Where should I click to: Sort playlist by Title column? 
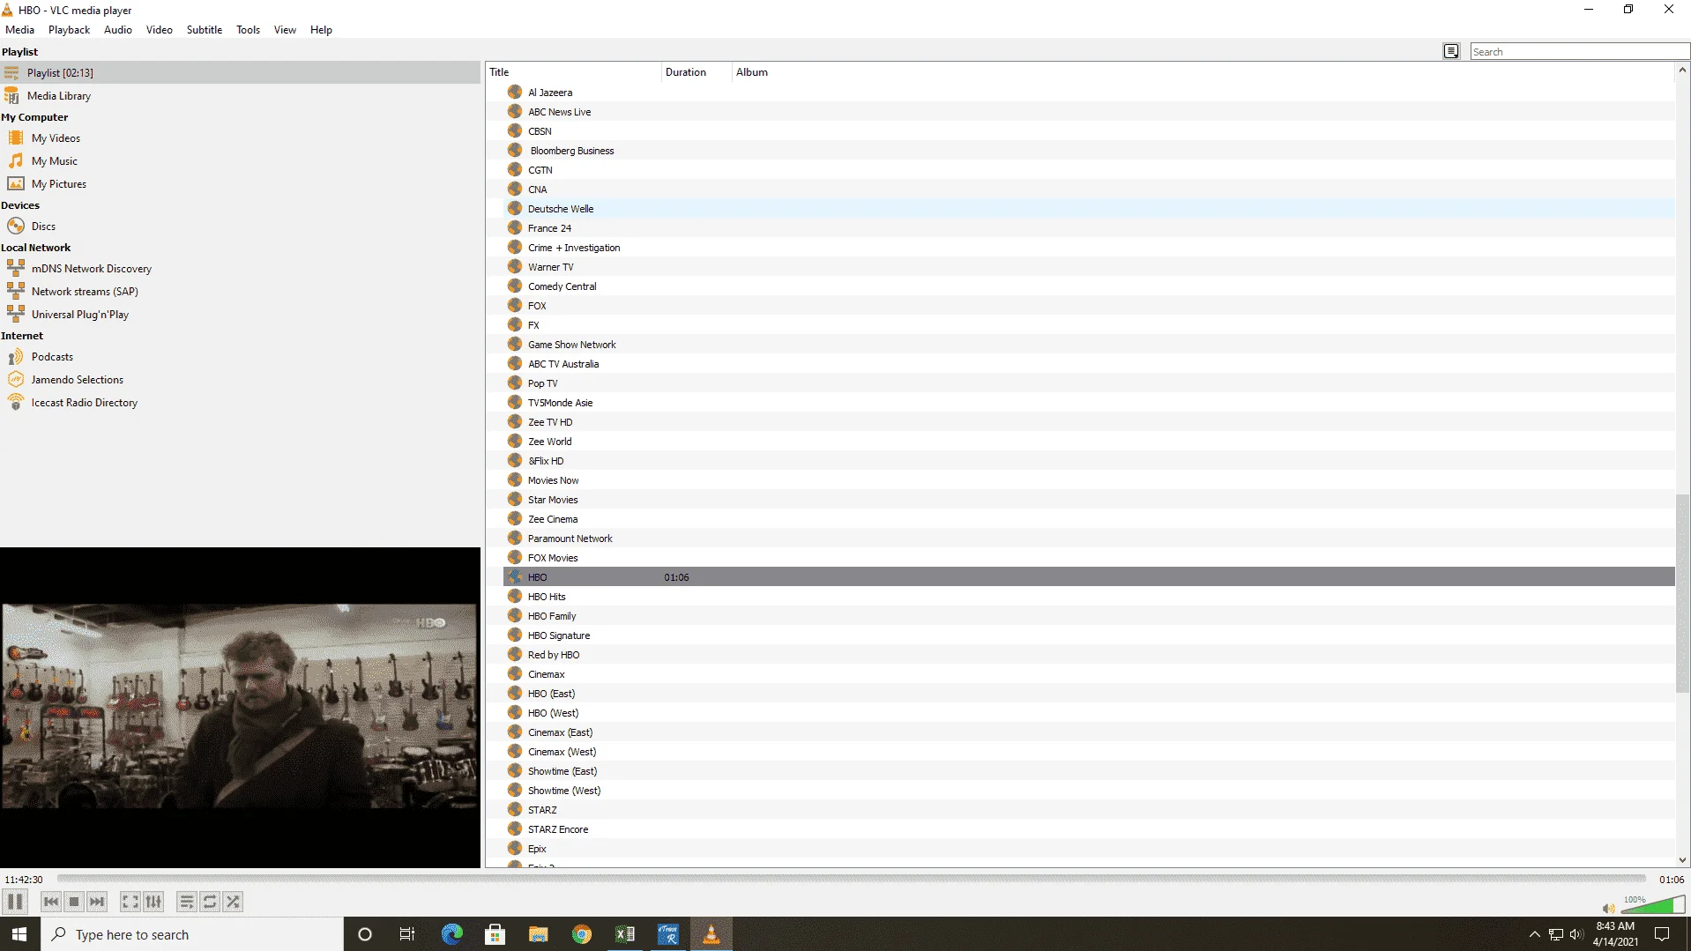tap(573, 72)
